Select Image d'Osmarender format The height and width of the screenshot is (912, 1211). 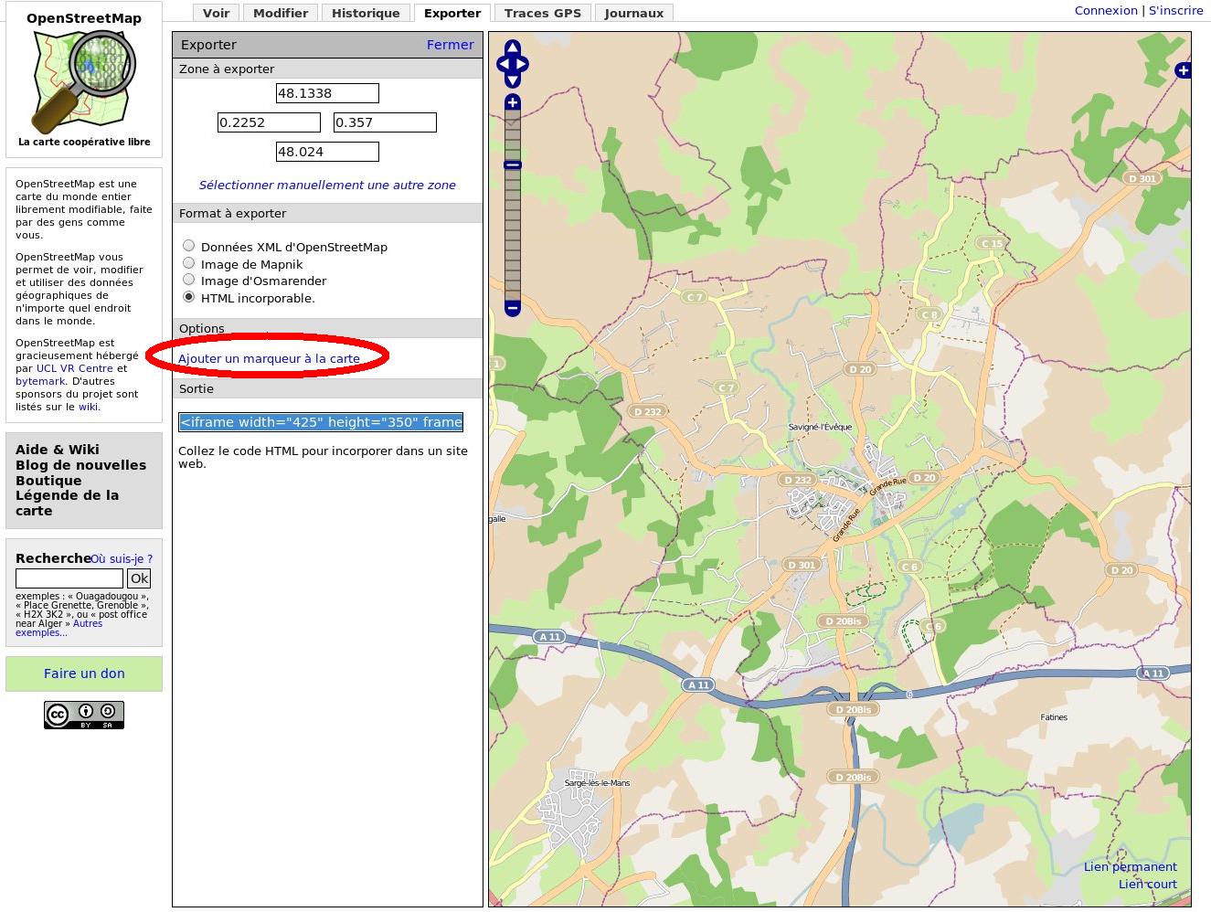[x=189, y=280]
